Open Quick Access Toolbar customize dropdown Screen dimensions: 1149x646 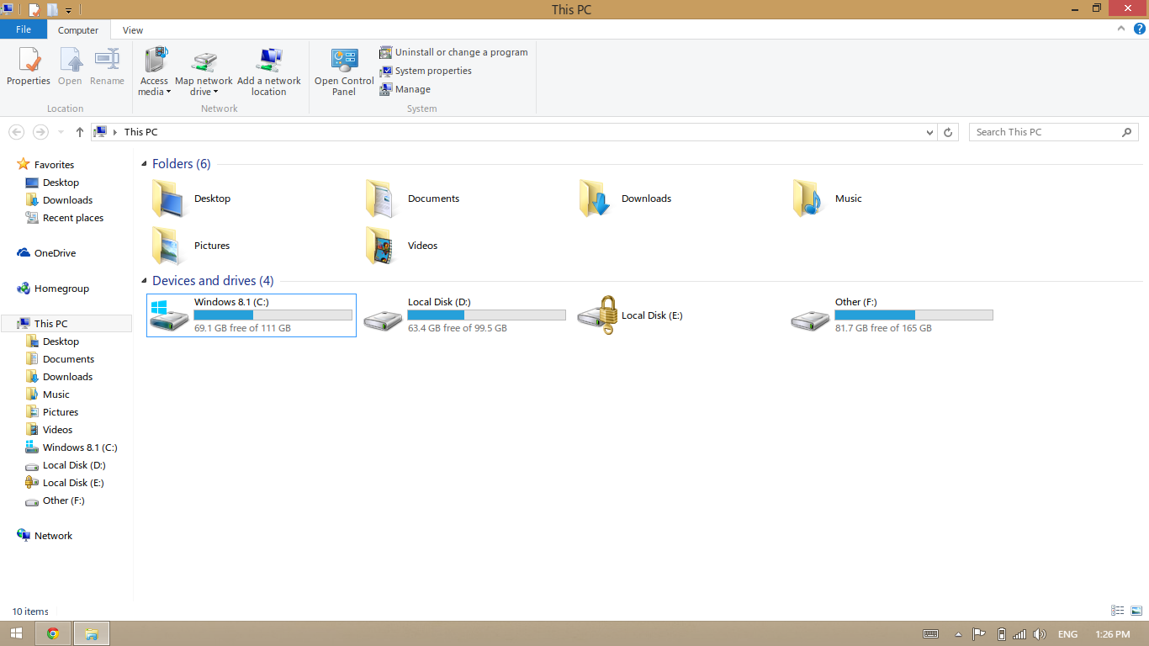68,10
